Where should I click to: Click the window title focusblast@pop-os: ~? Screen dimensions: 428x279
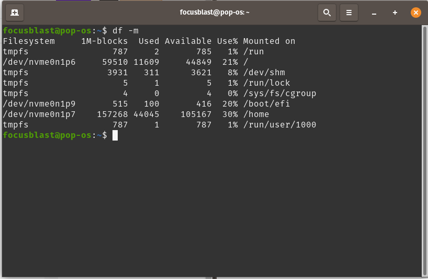pos(214,12)
